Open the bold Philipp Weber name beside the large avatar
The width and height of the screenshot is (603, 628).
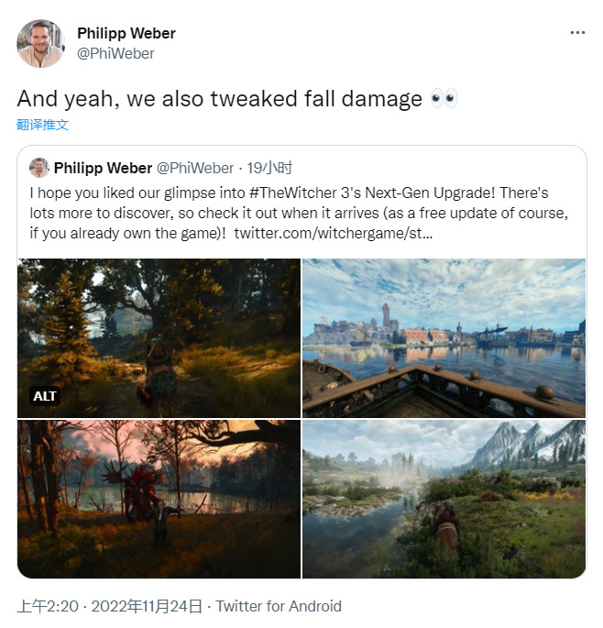click(x=126, y=33)
